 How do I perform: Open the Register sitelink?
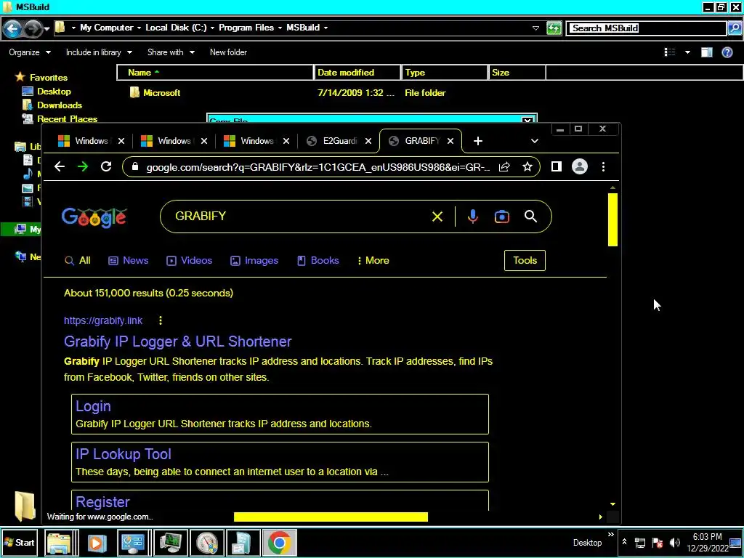click(x=102, y=502)
